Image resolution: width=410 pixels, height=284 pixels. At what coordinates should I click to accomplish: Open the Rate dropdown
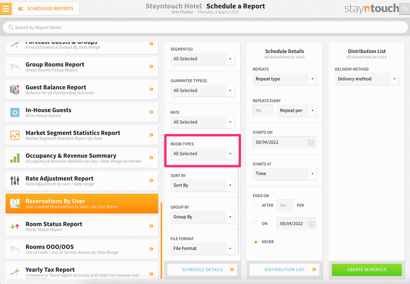click(202, 122)
